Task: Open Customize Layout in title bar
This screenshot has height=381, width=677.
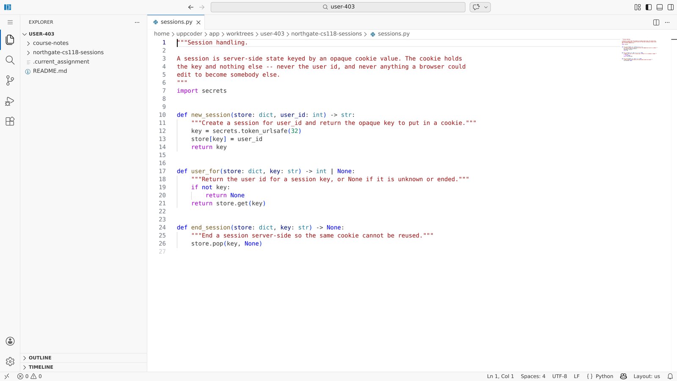Action: (x=638, y=7)
